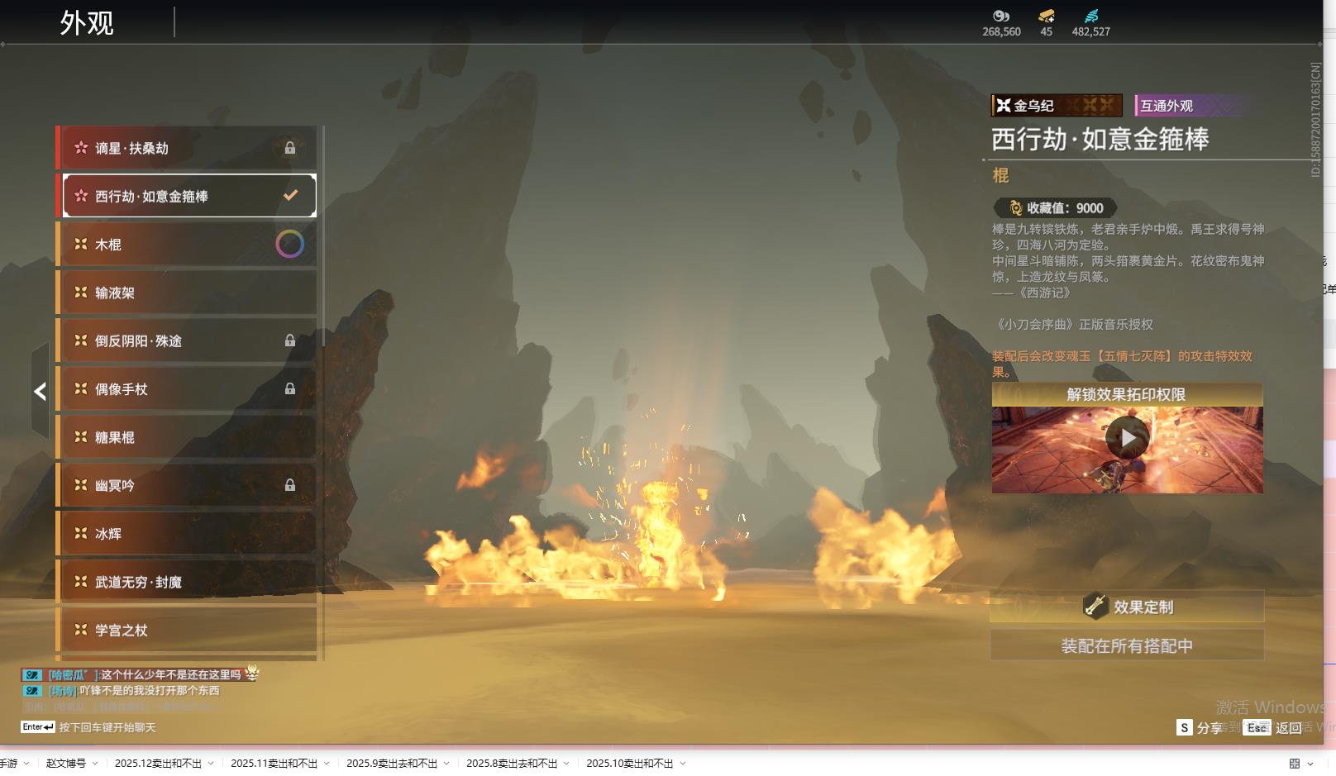1336x776 pixels.
Task: Click the collection value swirl icon
Action: point(1016,208)
